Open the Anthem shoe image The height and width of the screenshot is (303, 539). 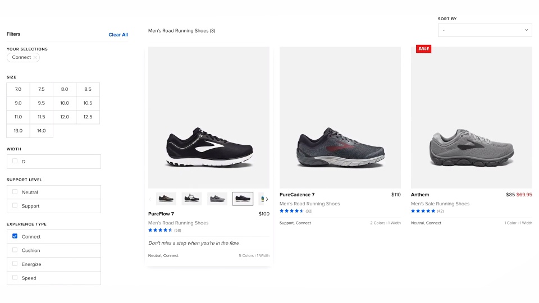(x=471, y=117)
